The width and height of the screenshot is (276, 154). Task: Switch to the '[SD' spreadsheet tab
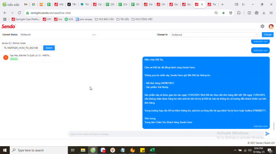tap(110, 4)
